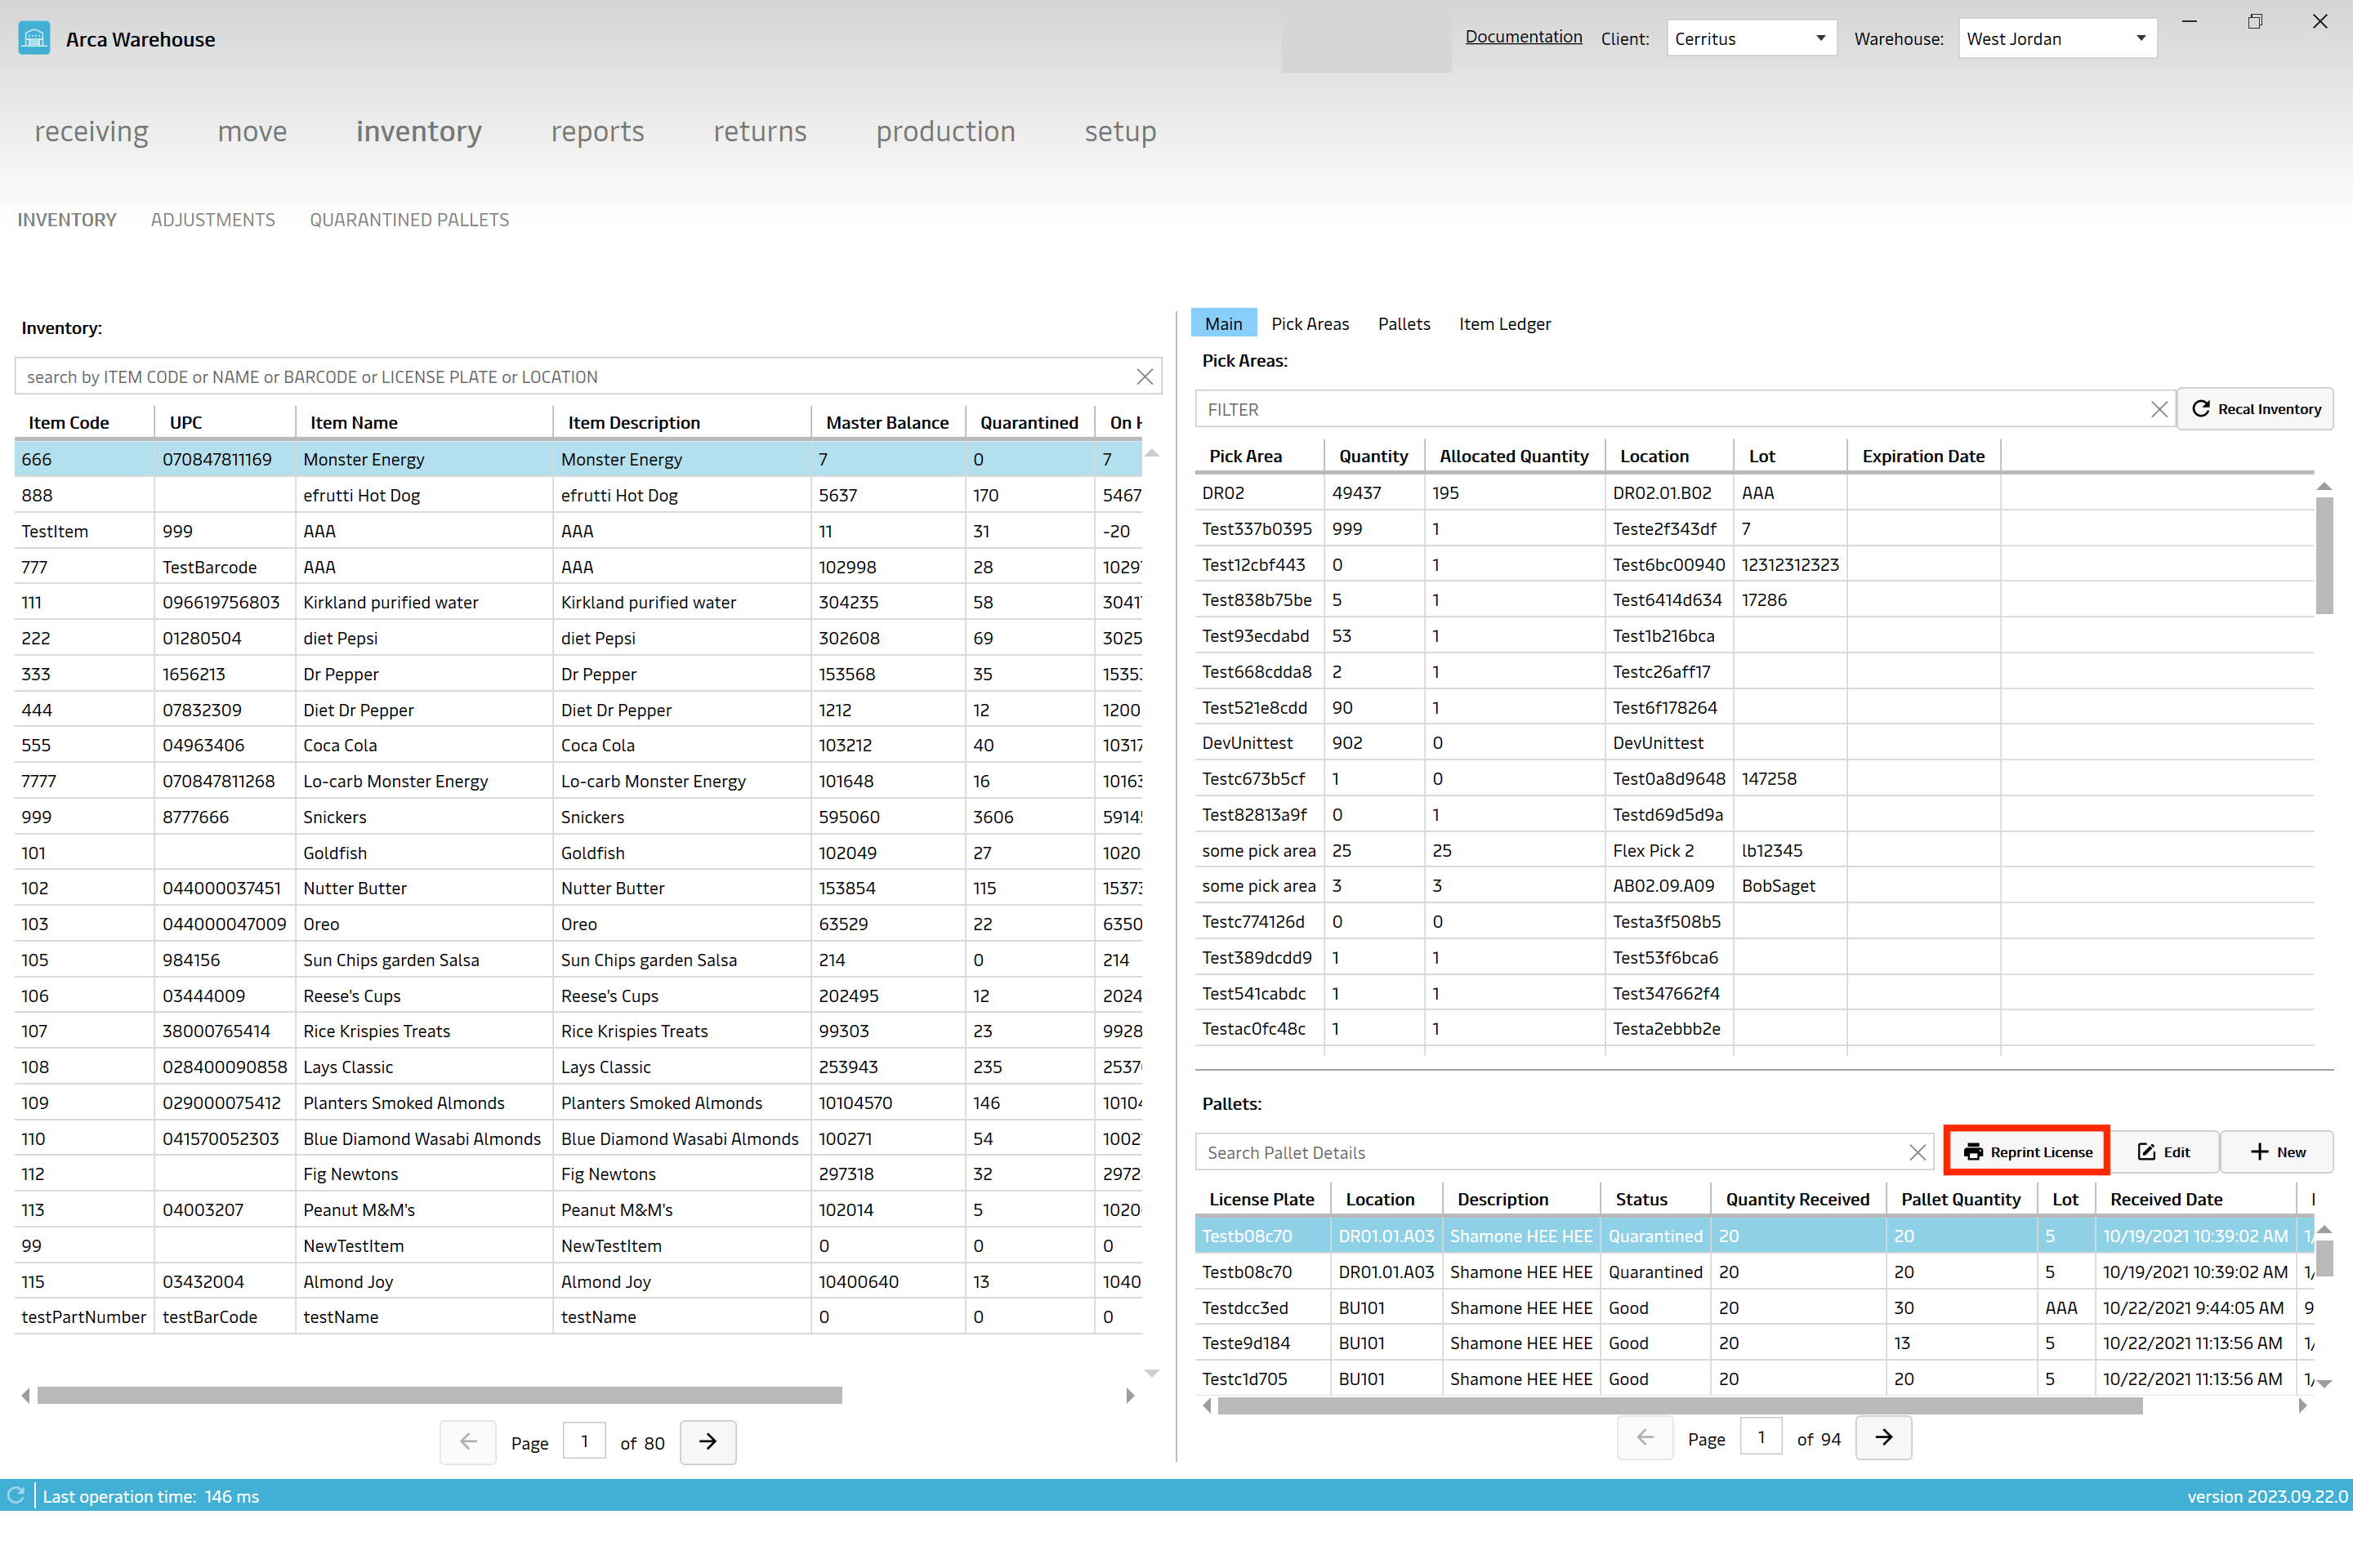Switch to Item Ledger tab

(1505, 324)
